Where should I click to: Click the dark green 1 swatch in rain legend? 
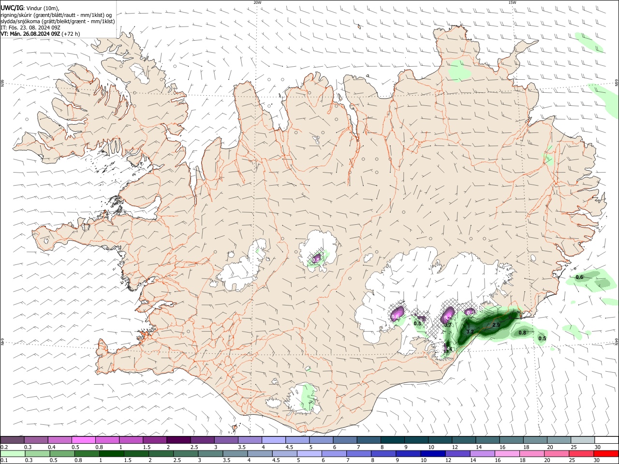click(x=112, y=453)
